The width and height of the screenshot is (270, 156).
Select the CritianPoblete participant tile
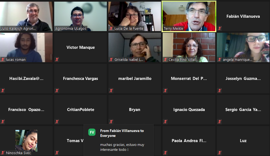81,110
